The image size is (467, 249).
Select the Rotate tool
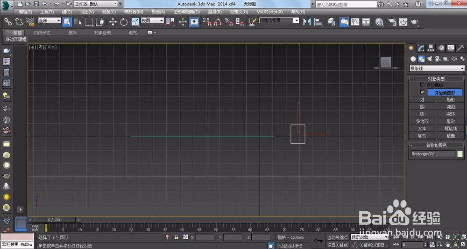[124, 22]
